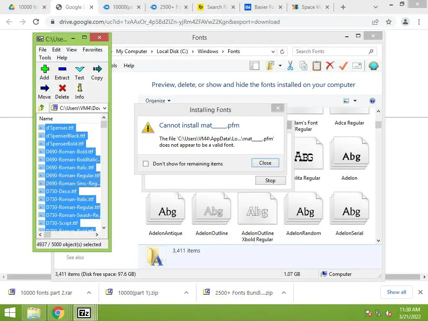Refresh the Fonts folder address bar
The image size is (428, 321).
282,51
